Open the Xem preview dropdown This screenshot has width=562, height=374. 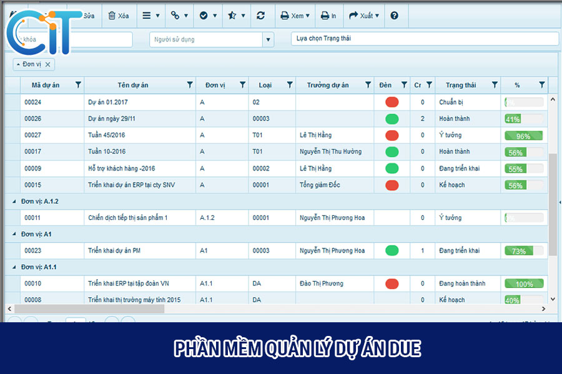click(x=295, y=16)
